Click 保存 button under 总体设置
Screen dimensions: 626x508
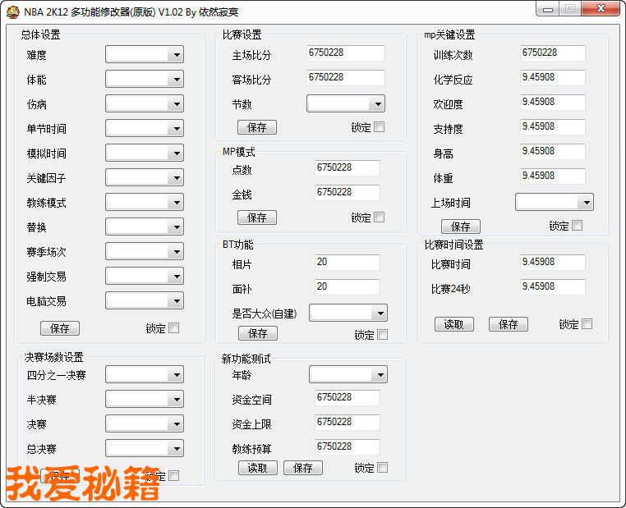pyautogui.click(x=60, y=328)
